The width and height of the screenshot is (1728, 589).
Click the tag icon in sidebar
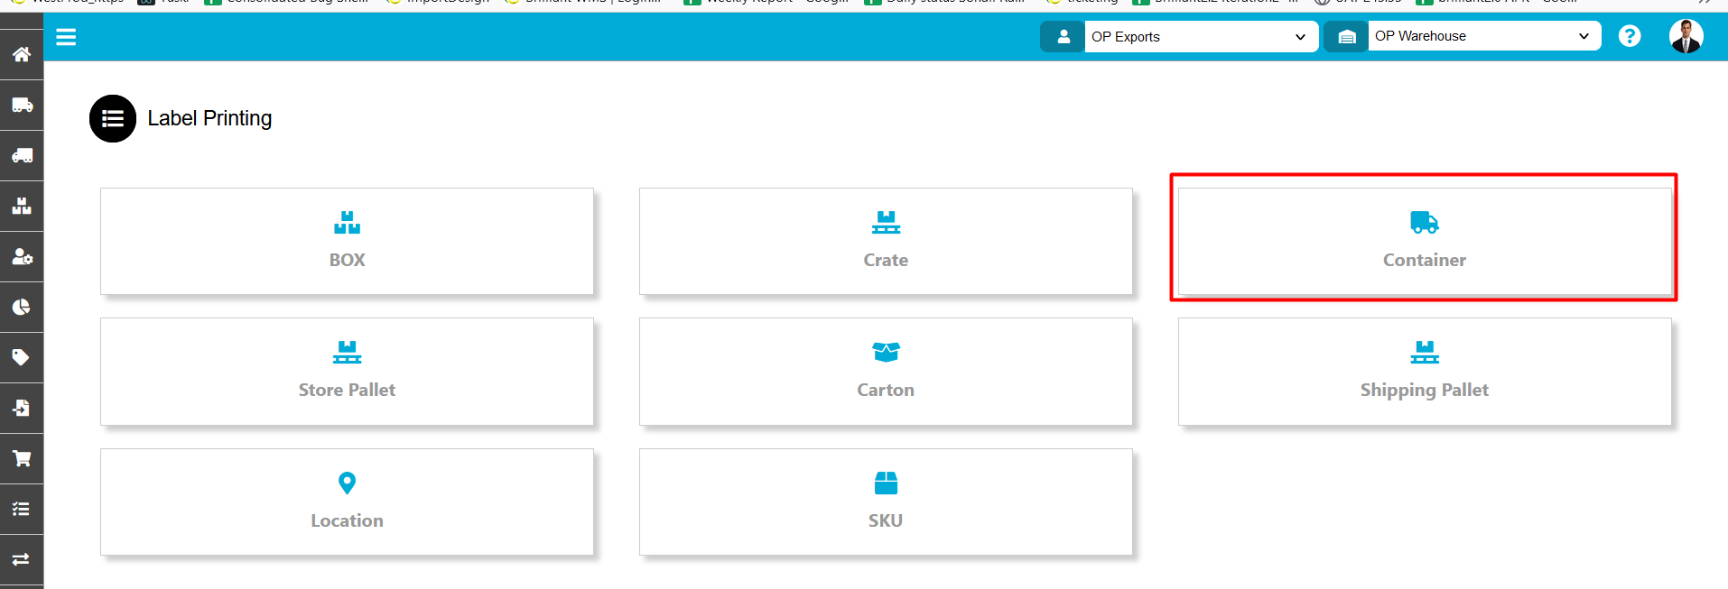22,357
